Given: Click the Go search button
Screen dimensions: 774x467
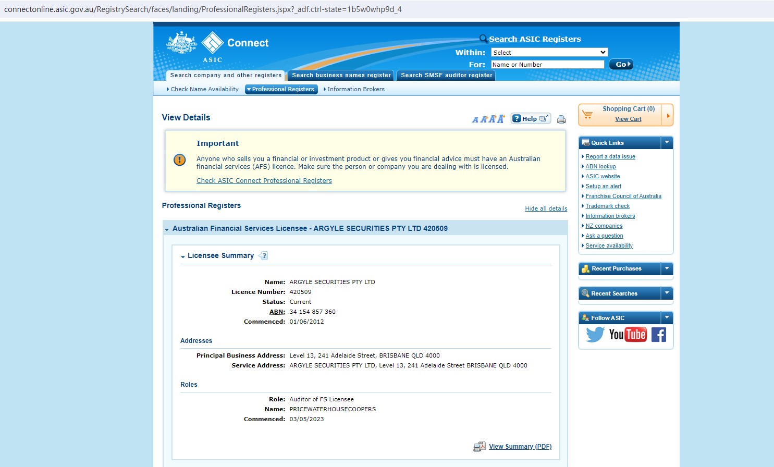Looking at the screenshot, I should click(x=621, y=64).
